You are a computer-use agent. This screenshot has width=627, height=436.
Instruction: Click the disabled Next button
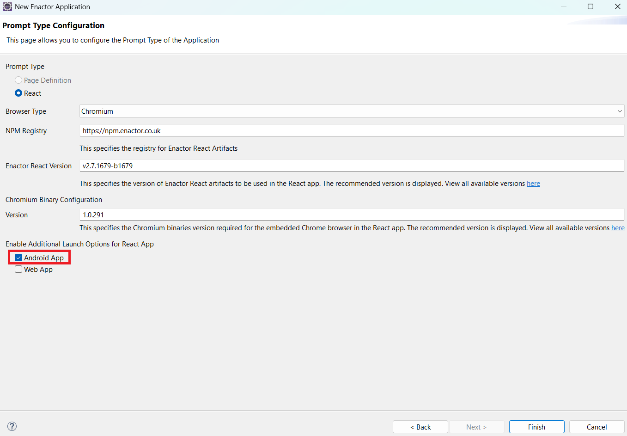(x=476, y=427)
